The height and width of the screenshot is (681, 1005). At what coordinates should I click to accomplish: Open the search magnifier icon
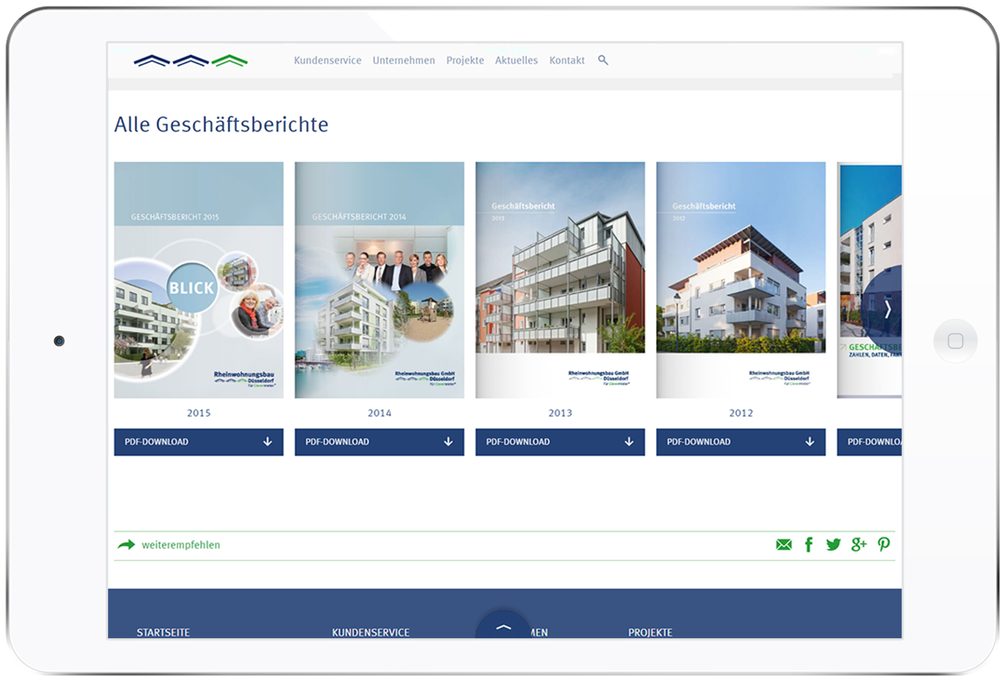click(603, 60)
